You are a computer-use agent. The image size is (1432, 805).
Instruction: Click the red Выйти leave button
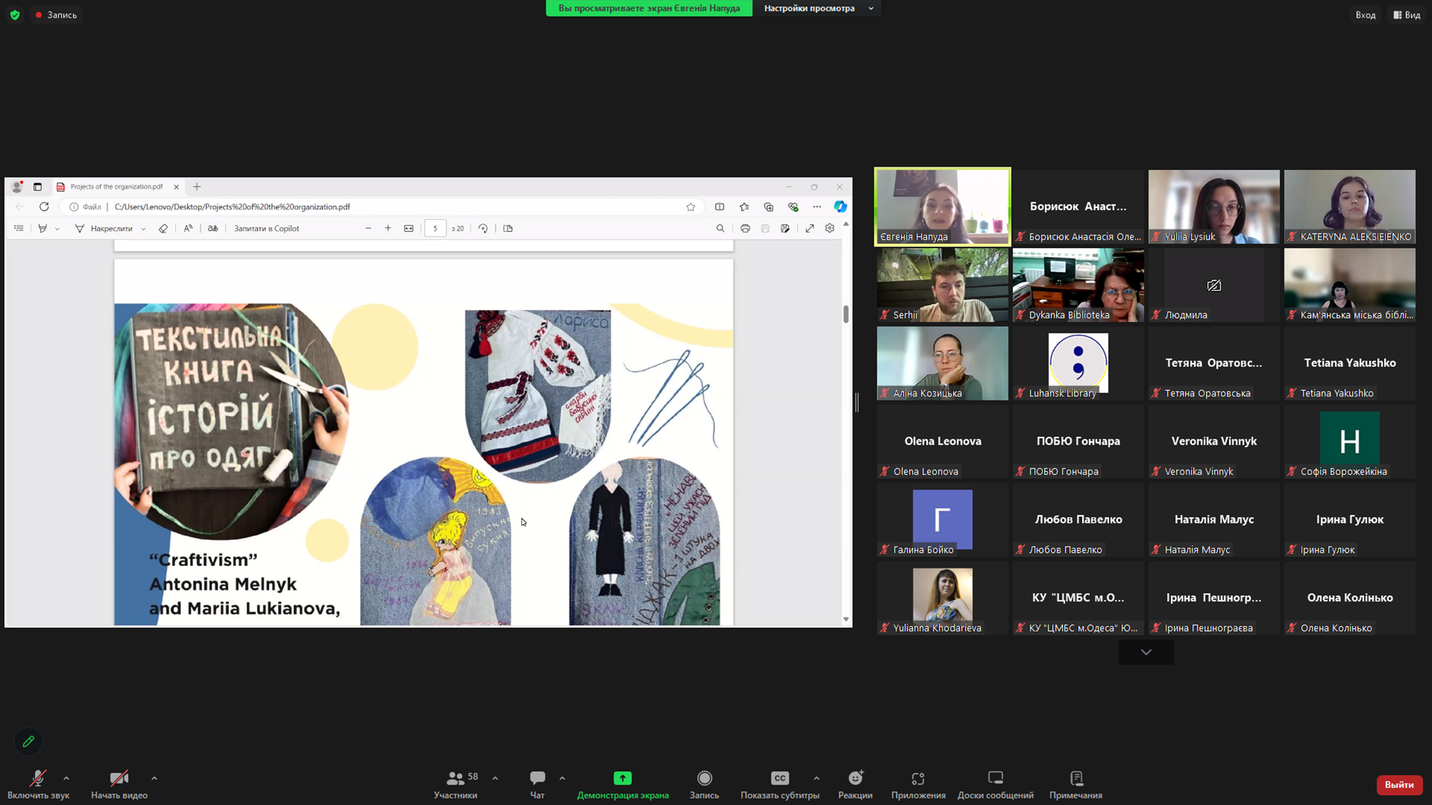[1398, 784]
